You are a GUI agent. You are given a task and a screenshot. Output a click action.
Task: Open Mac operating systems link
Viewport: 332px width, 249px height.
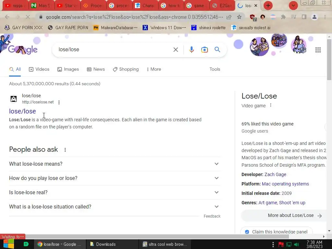click(285, 184)
